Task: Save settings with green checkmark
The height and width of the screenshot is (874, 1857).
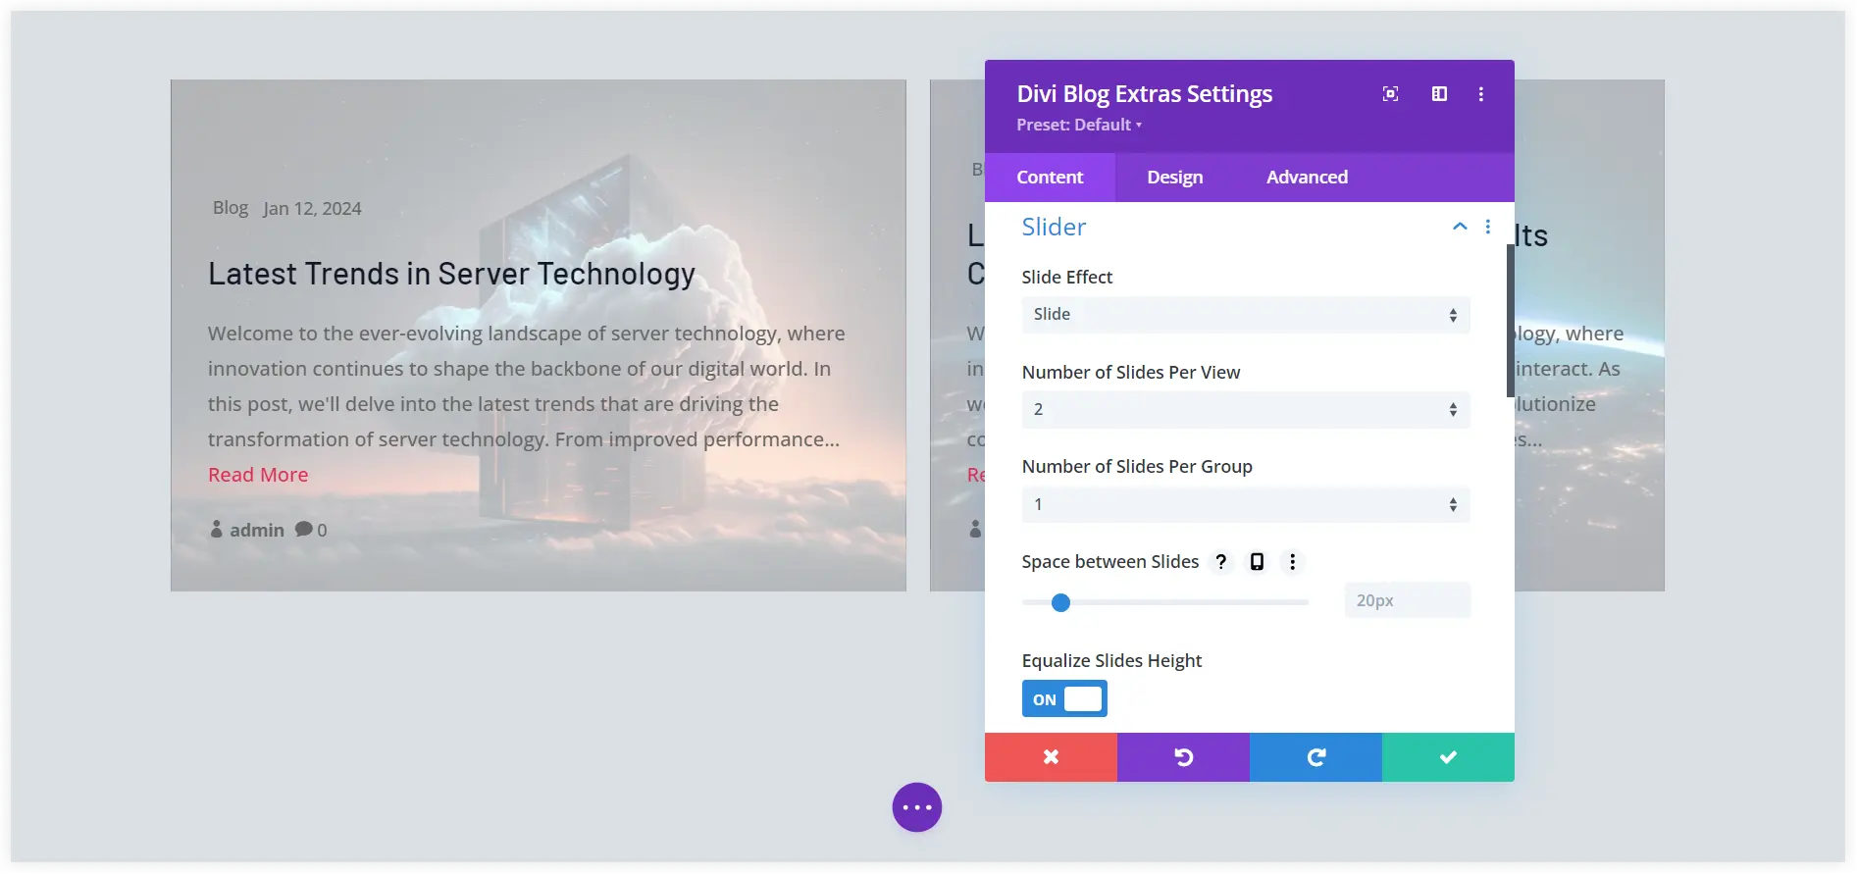Action: [1448, 757]
